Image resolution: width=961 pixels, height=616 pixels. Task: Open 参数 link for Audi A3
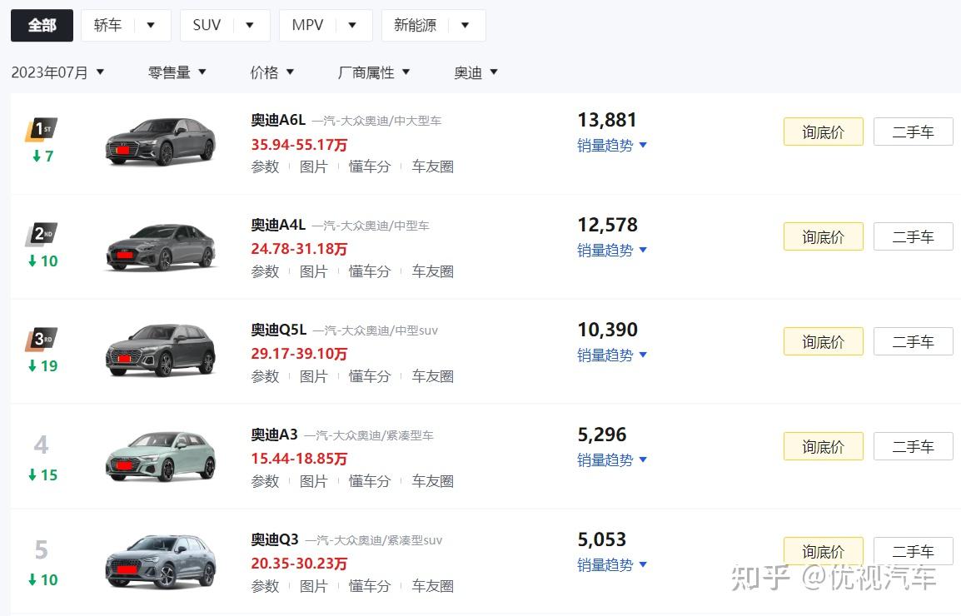click(265, 481)
